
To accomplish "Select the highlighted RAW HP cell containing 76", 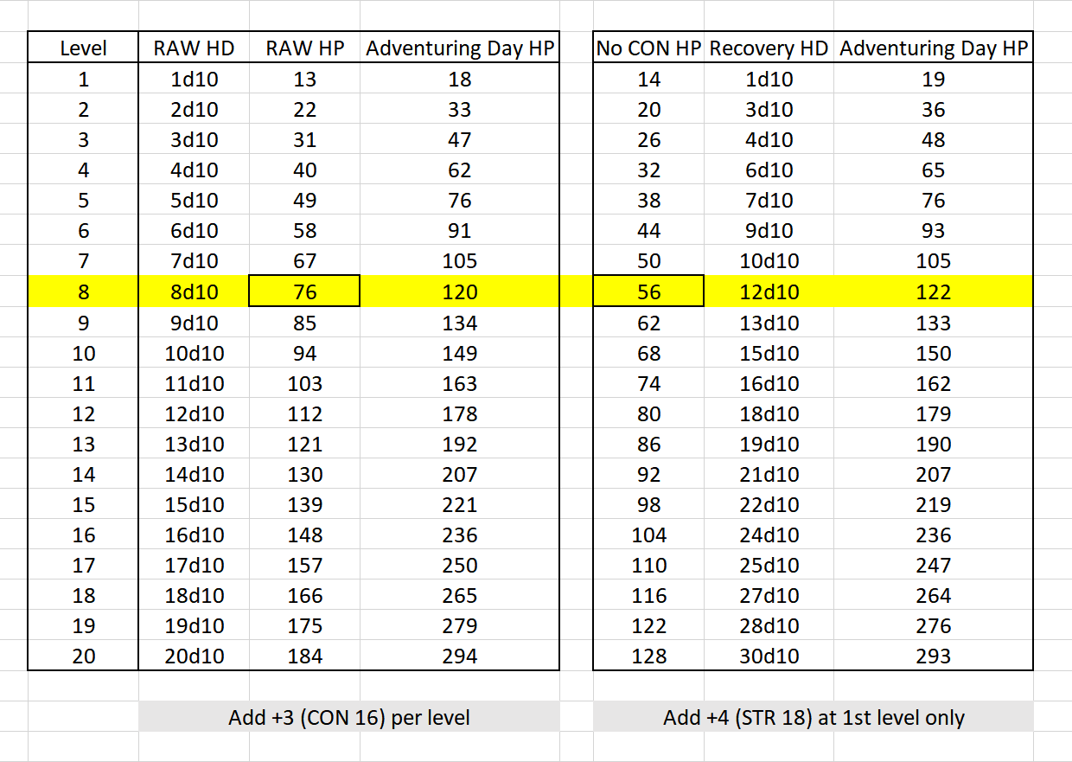I will (x=304, y=291).
